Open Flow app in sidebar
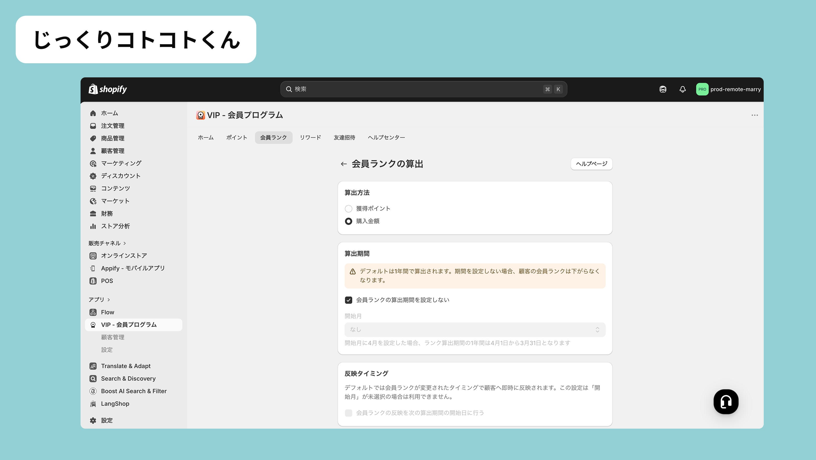This screenshot has height=460, width=816. (x=107, y=312)
